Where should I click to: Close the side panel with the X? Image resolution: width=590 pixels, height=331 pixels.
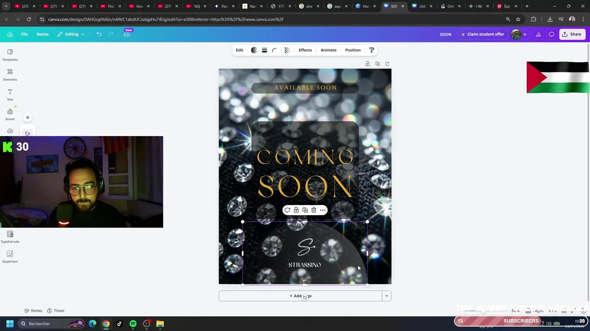28,118
